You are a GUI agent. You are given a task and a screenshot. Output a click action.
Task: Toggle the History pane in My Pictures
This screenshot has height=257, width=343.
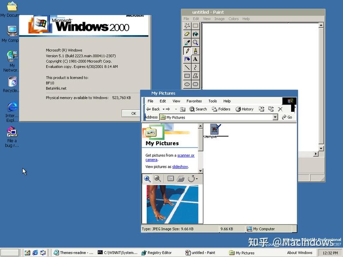(244, 109)
